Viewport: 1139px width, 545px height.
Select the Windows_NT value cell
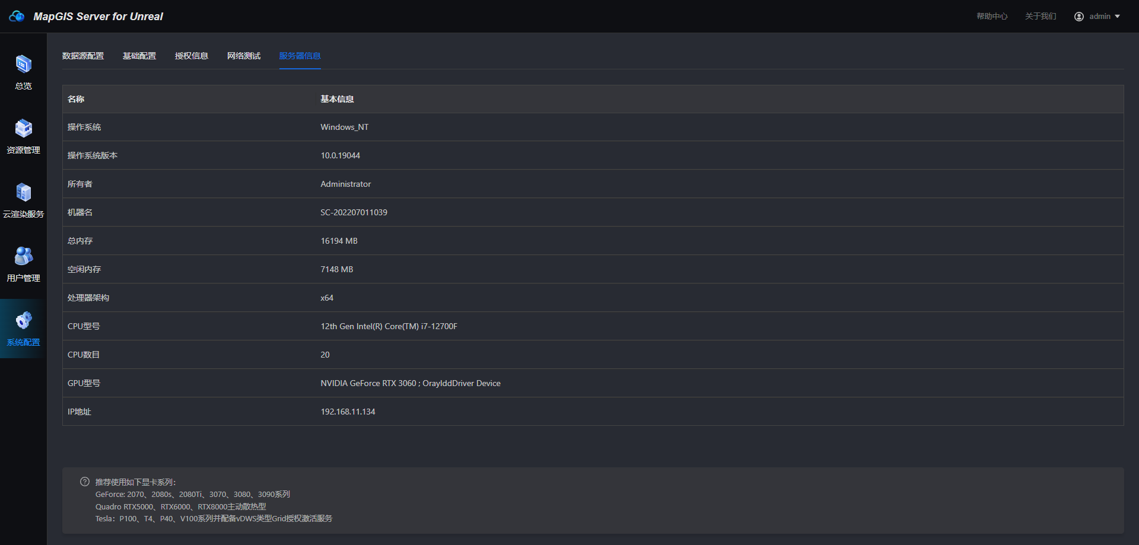coord(345,127)
